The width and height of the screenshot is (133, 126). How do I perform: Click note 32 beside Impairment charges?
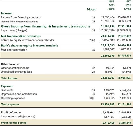(94, 30)
